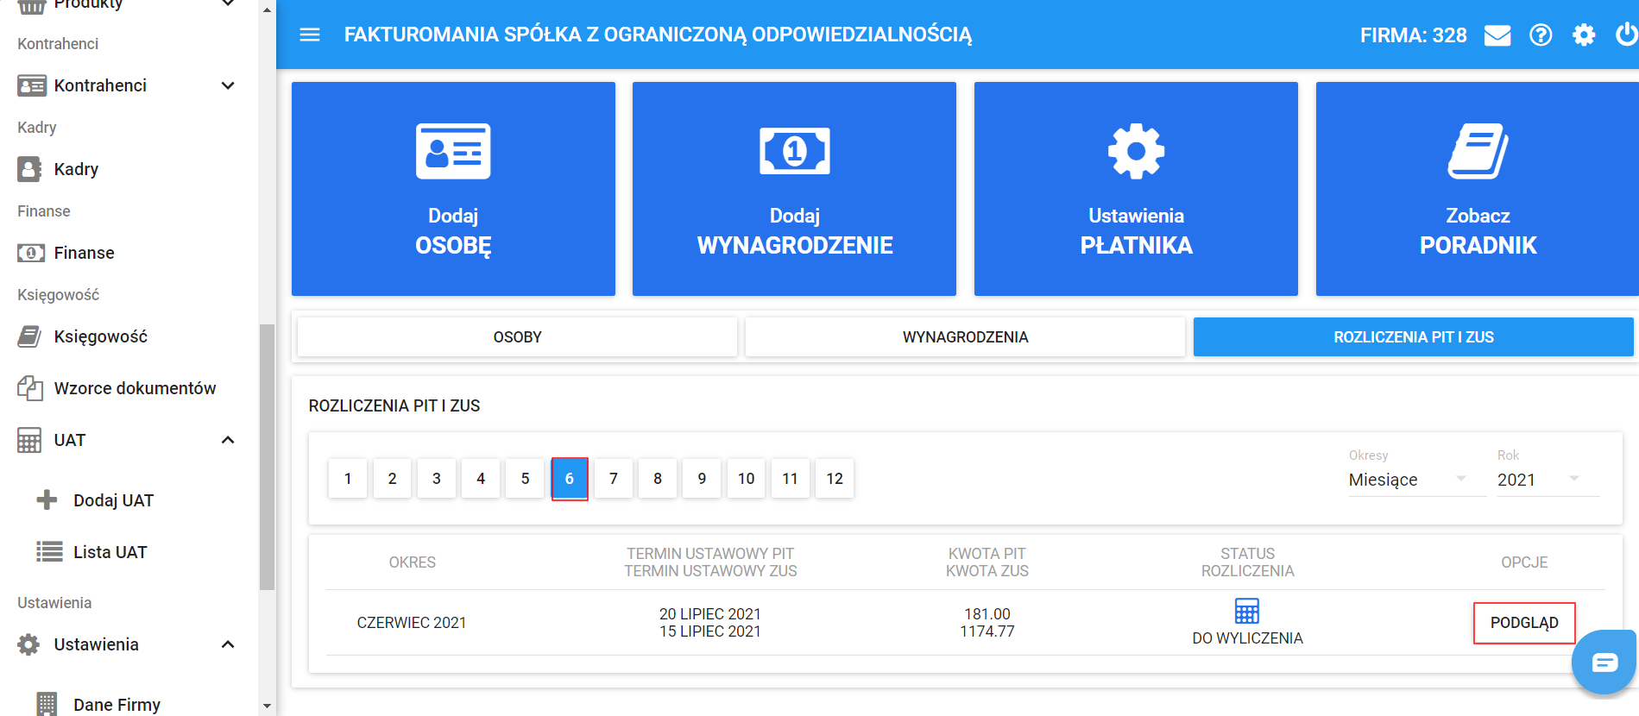Click the Księgowość book icon
Screen dimensions: 1639x716
[x=29, y=336]
